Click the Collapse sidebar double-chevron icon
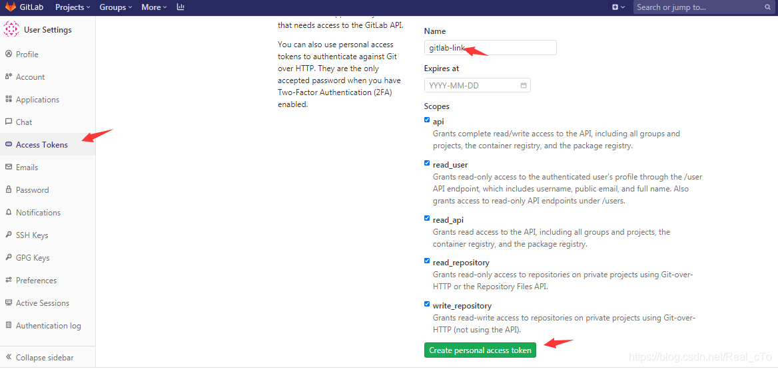778x369 pixels. click(9, 357)
